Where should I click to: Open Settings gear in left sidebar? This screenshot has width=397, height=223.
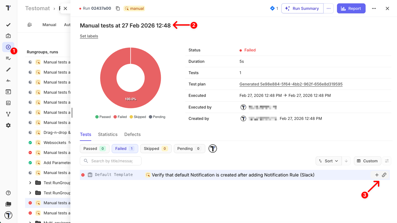tap(8, 125)
